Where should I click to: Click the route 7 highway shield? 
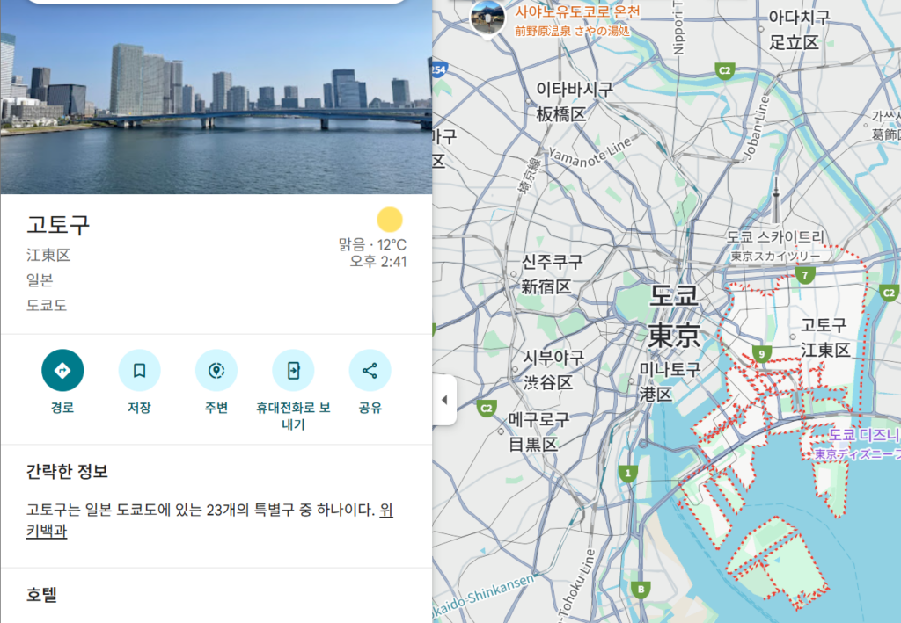click(x=805, y=275)
